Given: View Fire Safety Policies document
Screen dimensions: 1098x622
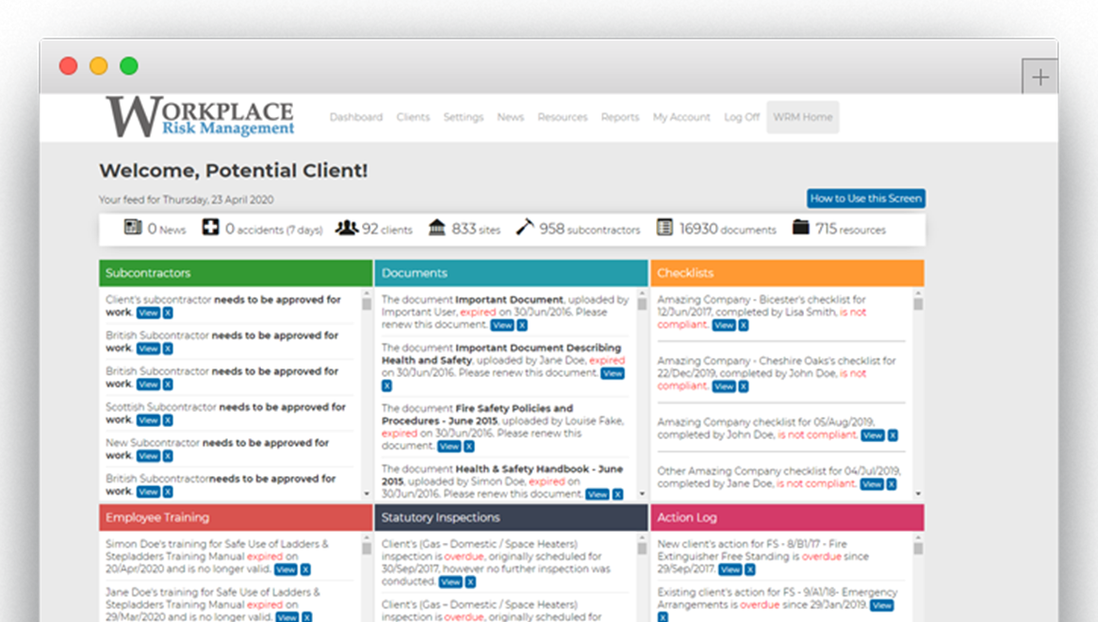Looking at the screenshot, I should (450, 446).
